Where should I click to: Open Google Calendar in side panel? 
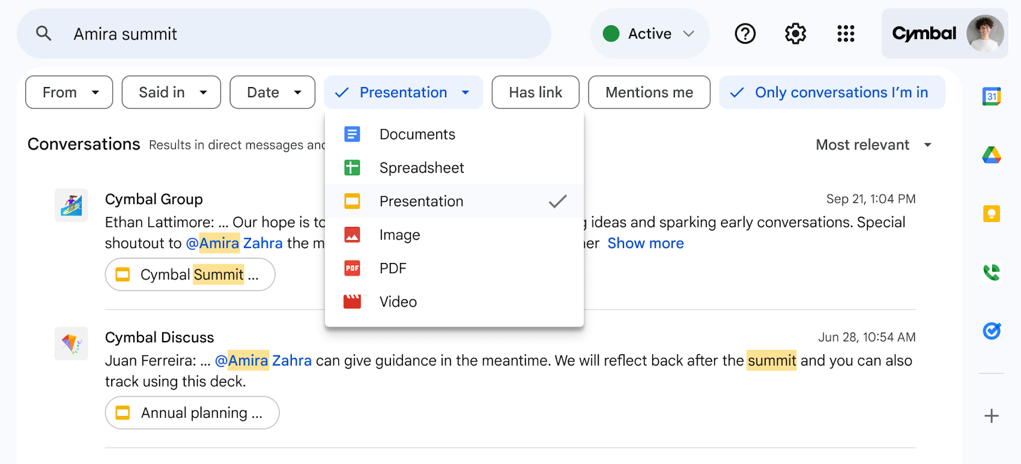[992, 96]
